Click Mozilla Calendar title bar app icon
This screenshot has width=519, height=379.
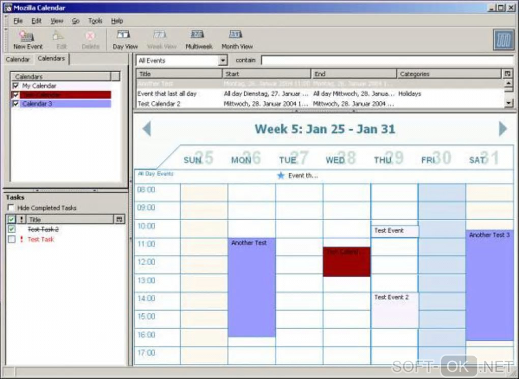coord(7,8)
